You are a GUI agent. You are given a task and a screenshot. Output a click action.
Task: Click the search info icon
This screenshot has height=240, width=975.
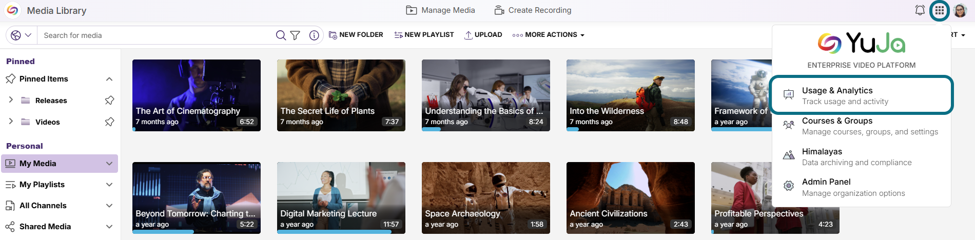pos(314,35)
